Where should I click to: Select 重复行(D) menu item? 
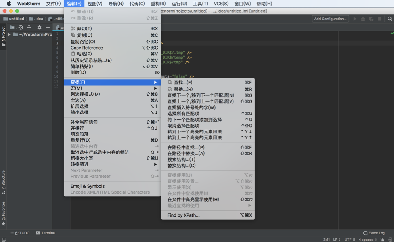click(x=112, y=140)
